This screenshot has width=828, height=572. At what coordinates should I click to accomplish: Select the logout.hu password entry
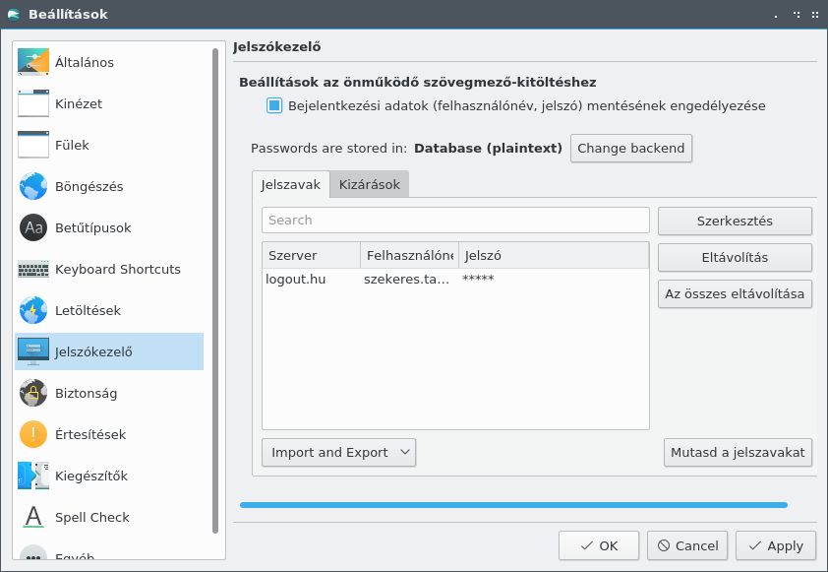455,280
